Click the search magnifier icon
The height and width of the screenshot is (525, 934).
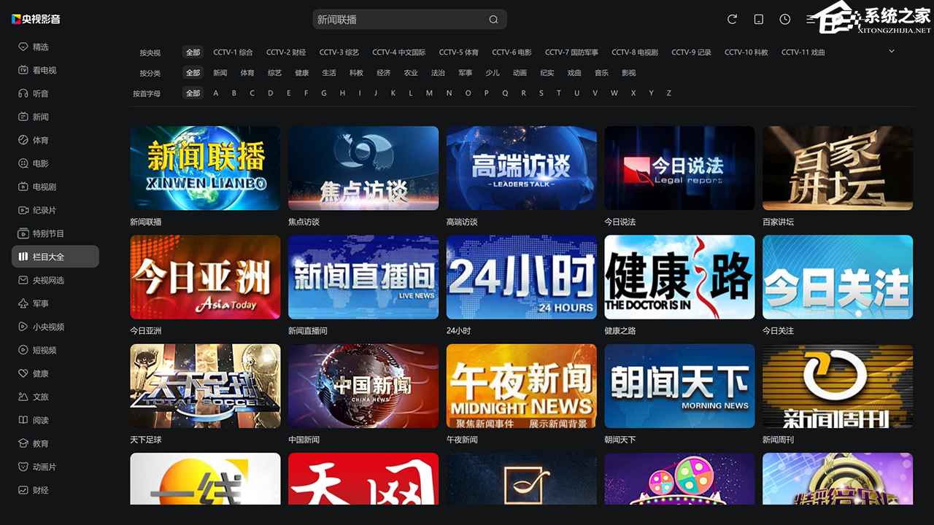(x=493, y=20)
